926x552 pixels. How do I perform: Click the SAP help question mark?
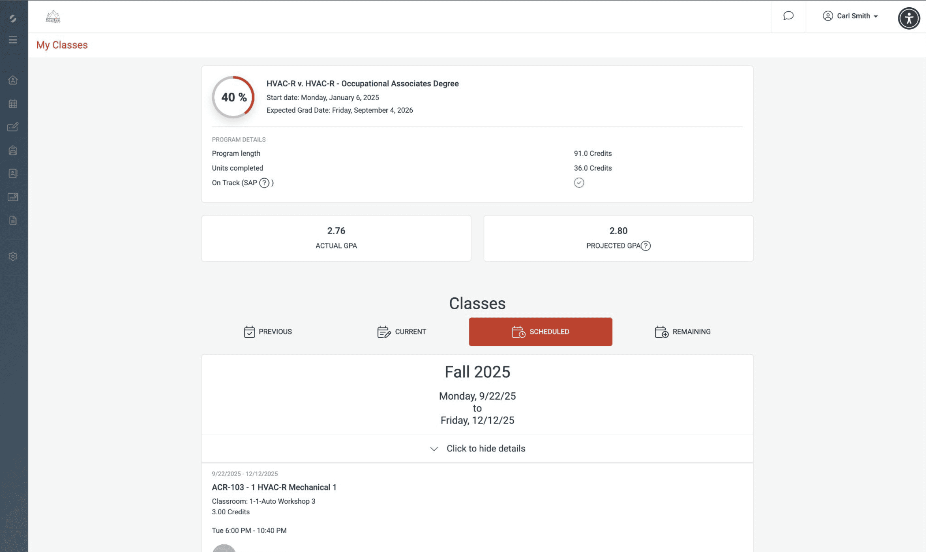click(x=264, y=183)
